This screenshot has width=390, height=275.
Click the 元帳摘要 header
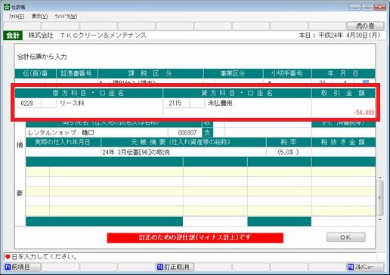click(184, 142)
